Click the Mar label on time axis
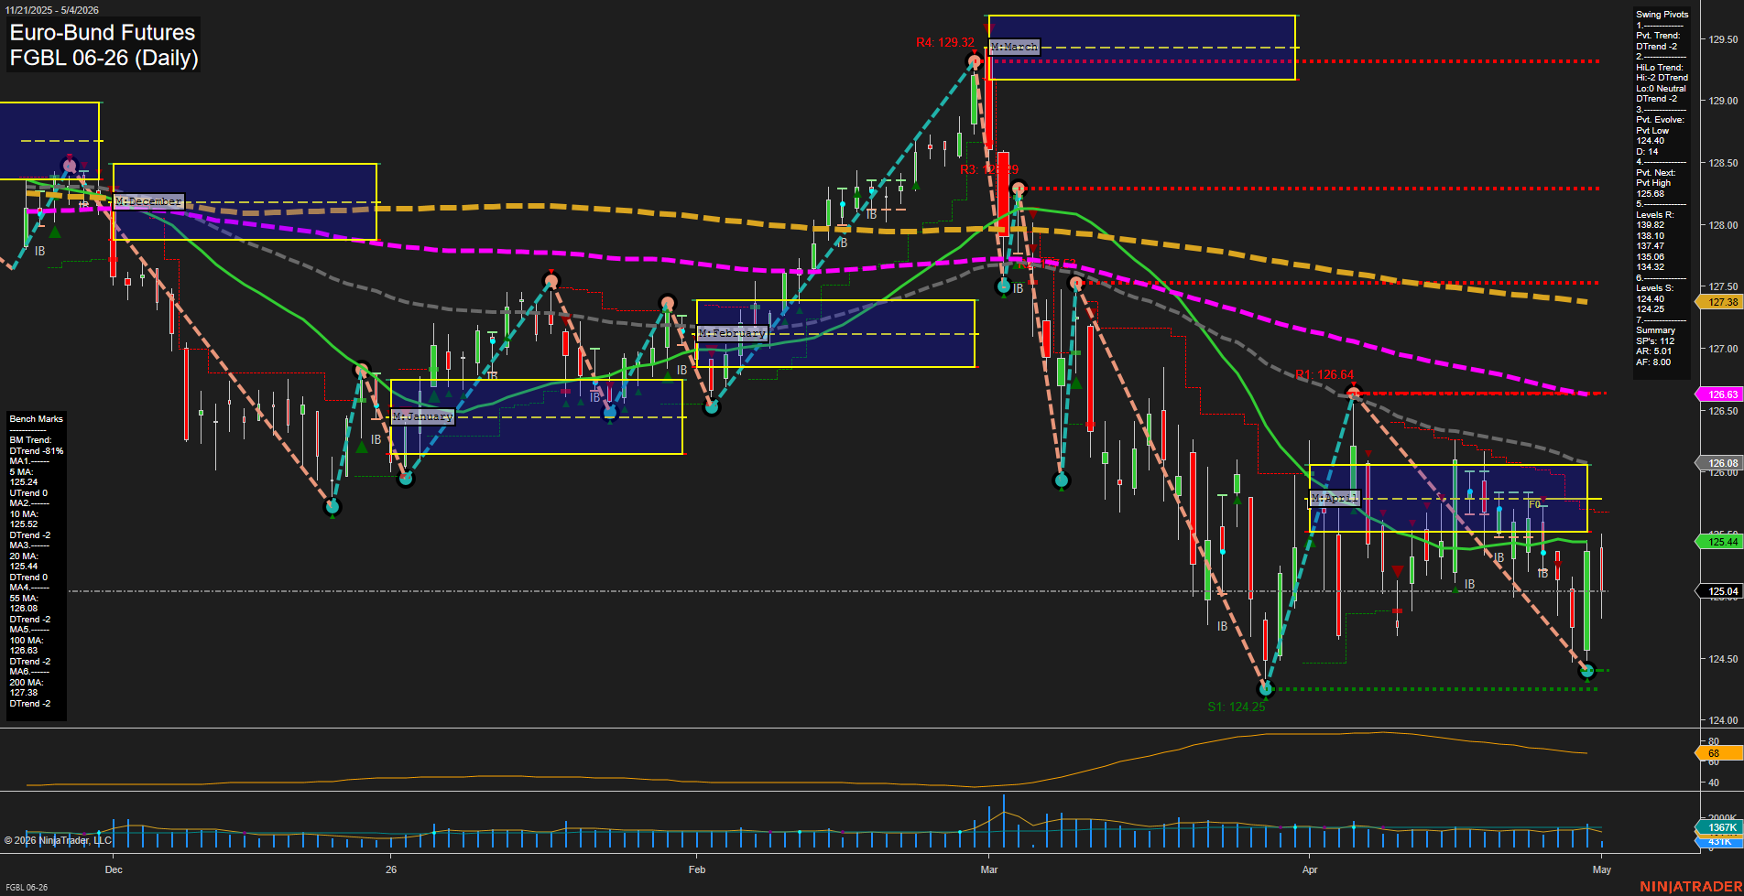 (x=989, y=869)
